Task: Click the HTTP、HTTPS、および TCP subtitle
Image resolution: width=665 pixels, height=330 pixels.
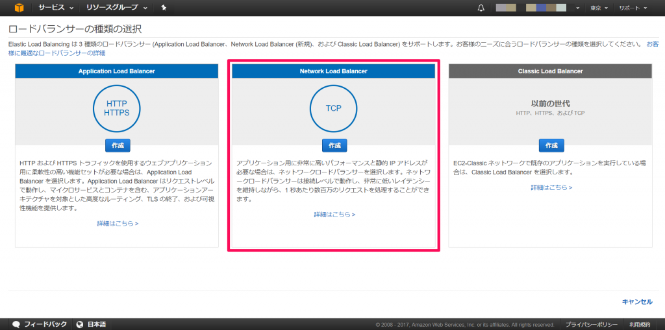Action: (x=550, y=113)
